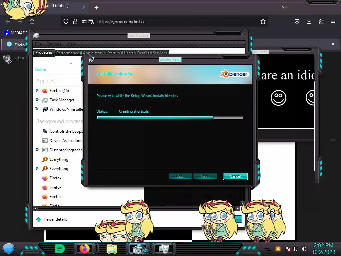Sort processes by the Name column

(40, 69)
